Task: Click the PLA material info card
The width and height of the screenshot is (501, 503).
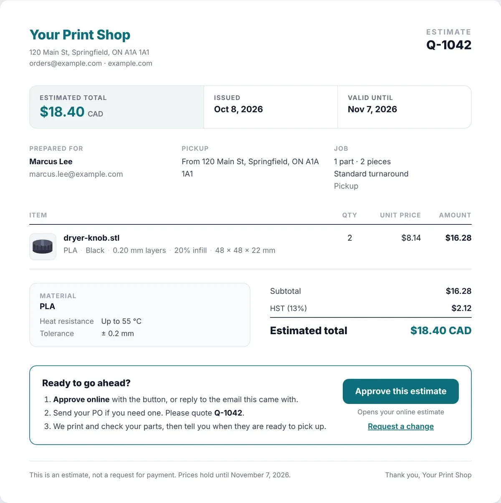Action: coord(140,315)
